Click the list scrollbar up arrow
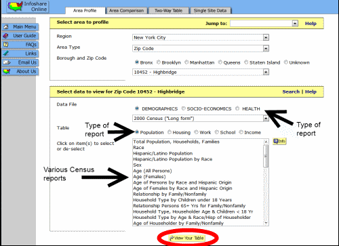This screenshot has width=339, height=246. (x=266, y=142)
